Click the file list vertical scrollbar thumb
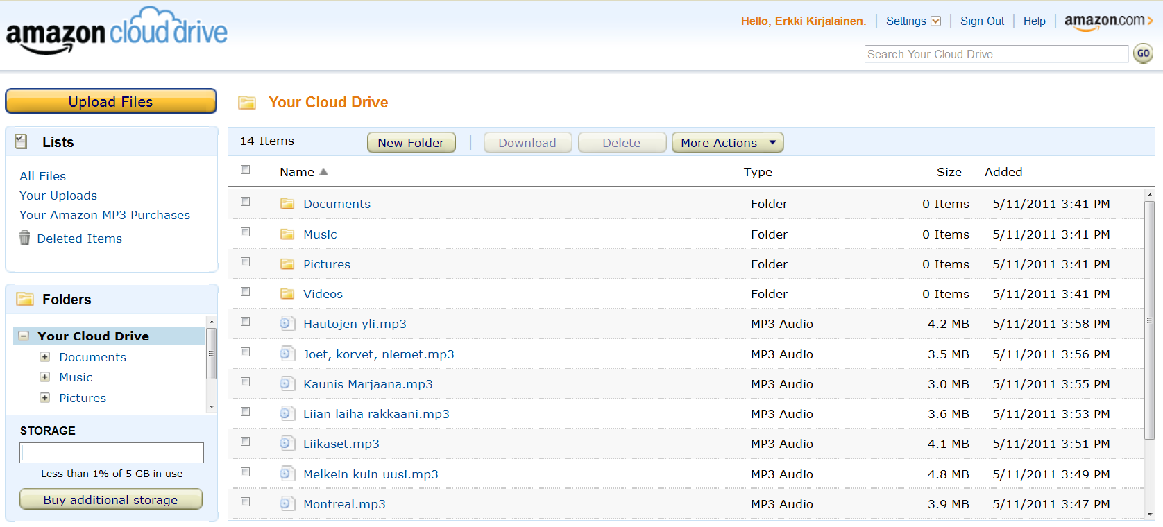Image resolution: width=1163 pixels, height=527 pixels. (1149, 320)
